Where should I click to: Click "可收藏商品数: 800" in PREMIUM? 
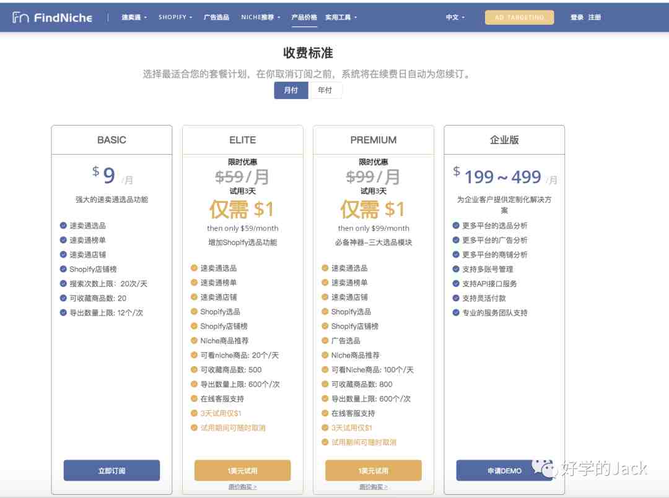point(362,384)
